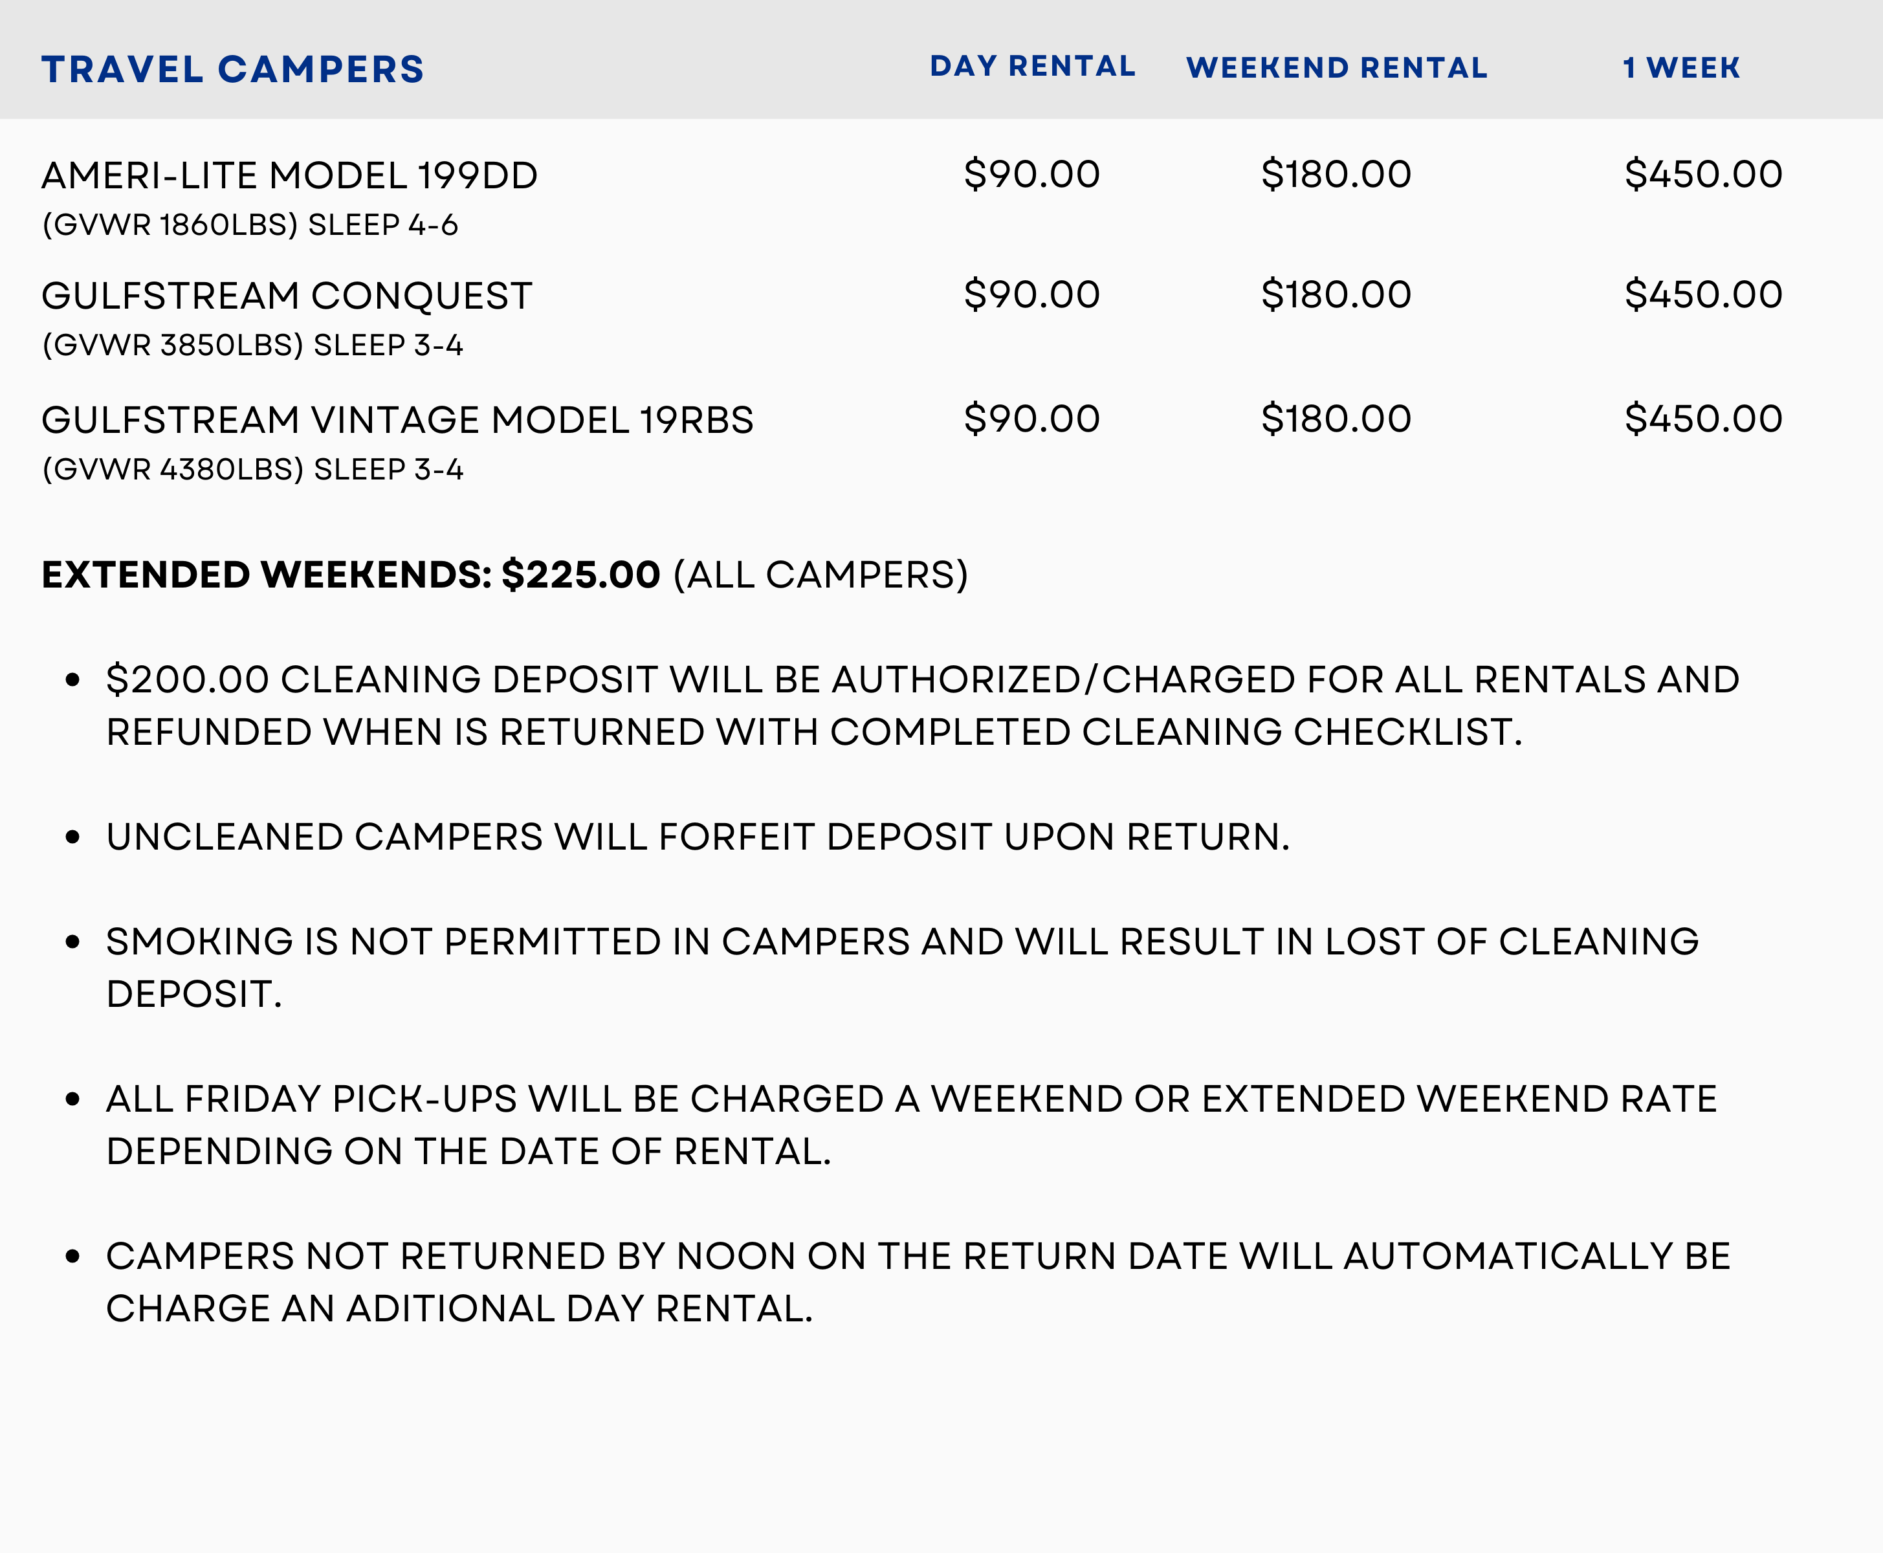
Task: Click Ameri-Lite's $450.00 one week price
Action: point(1703,175)
